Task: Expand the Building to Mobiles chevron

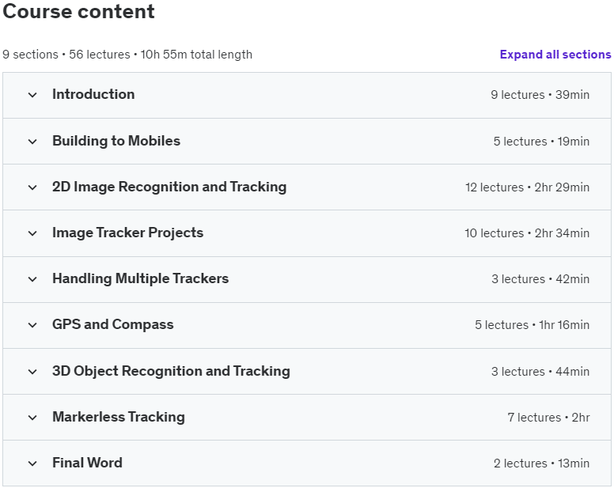Action: [x=32, y=142]
